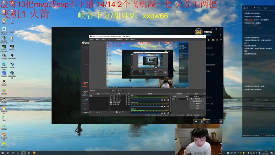The height and width of the screenshot is (155, 275).
Task: Click 退出 button in OBS controls
Action: coord(197,108)
